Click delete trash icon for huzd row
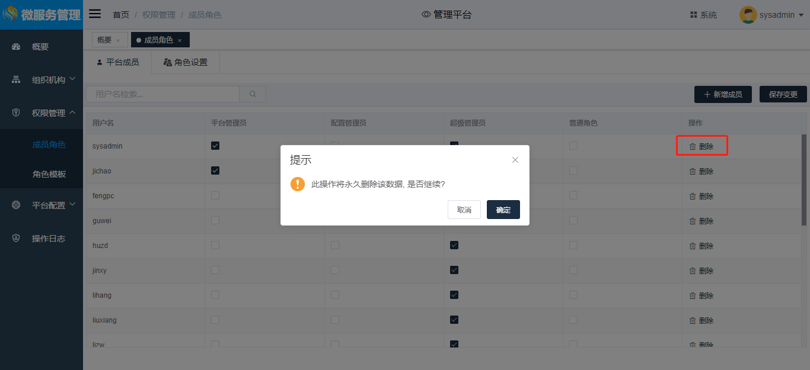 (x=692, y=246)
